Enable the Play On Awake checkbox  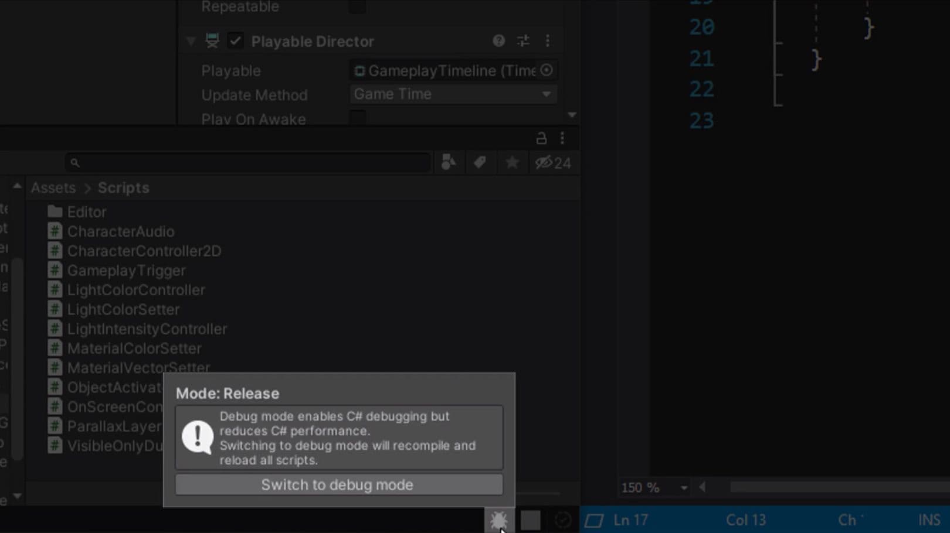point(357,117)
